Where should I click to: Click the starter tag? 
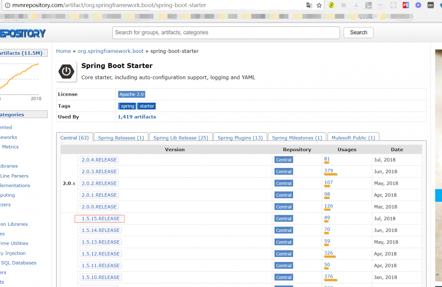[x=147, y=106]
